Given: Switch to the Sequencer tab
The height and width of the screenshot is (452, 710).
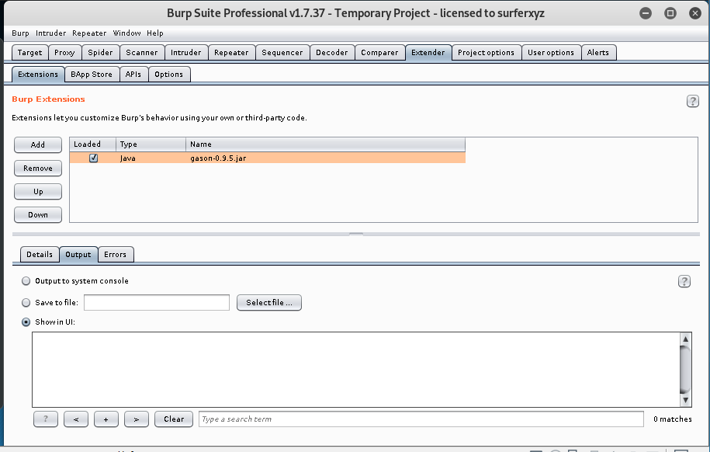Looking at the screenshot, I should tap(282, 53).
